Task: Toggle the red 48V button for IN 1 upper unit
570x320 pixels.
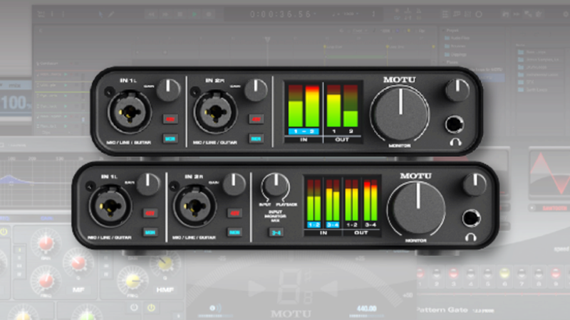Action: [x=170, y=119]
